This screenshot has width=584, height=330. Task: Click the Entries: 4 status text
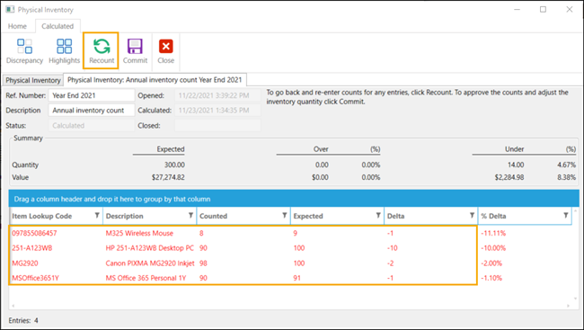pyautogui.click(x=23, y=320)
